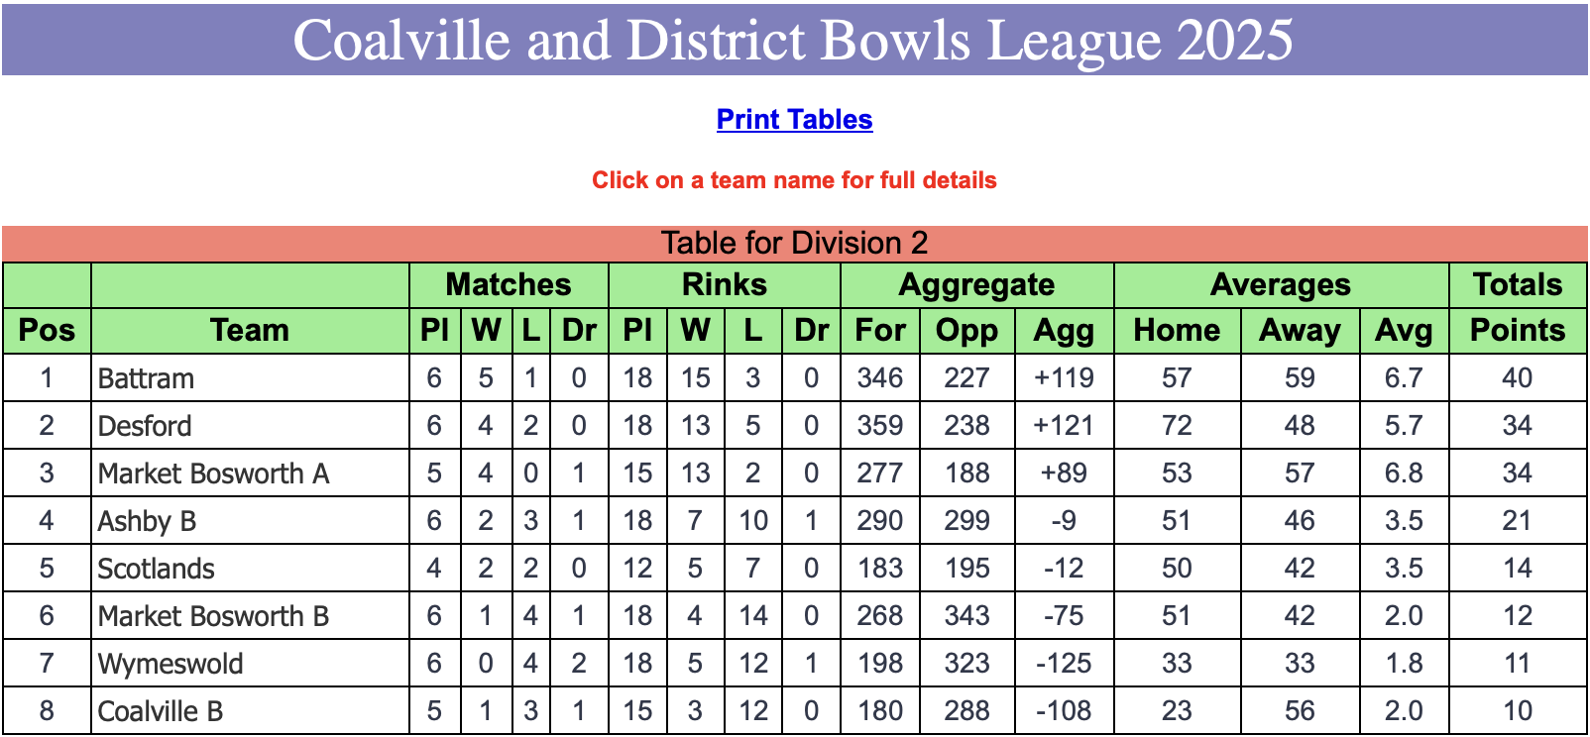Click the Pos column header
Screen dimensions: 1590x737
coord(47,331)
